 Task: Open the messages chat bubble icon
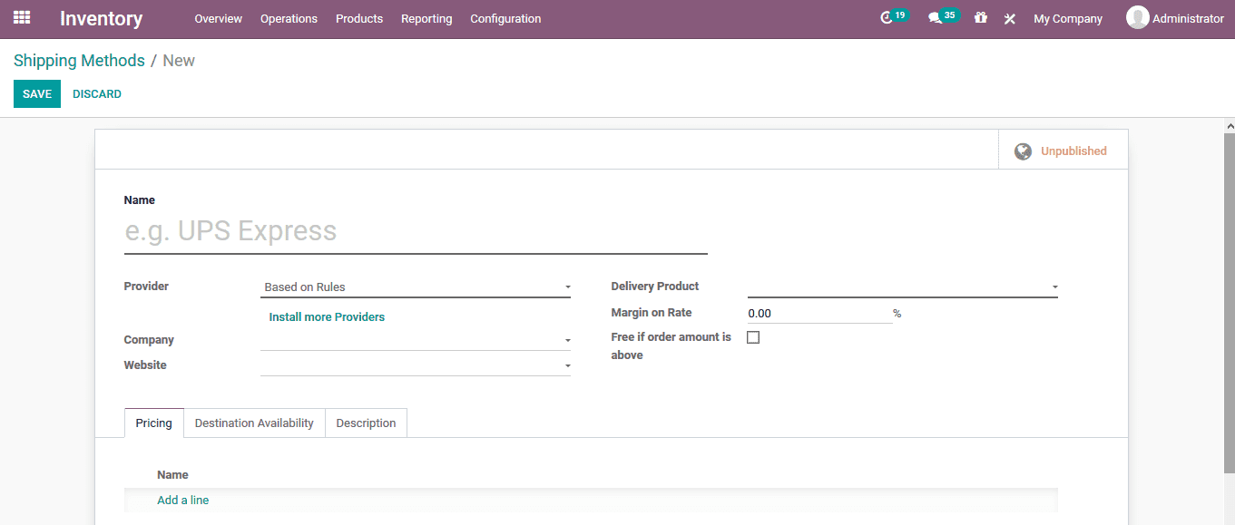click(x=935, y=18)
